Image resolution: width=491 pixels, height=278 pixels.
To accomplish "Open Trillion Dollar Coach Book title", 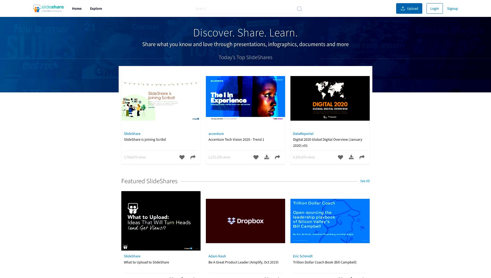I will pos(325,262).
